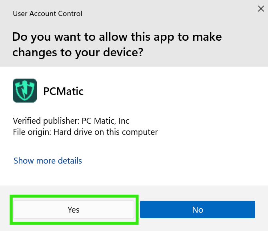This screenshot has width=268, height=231.
Task: Click the lightning bolt in the shield logo
Action: pos(25,90)
